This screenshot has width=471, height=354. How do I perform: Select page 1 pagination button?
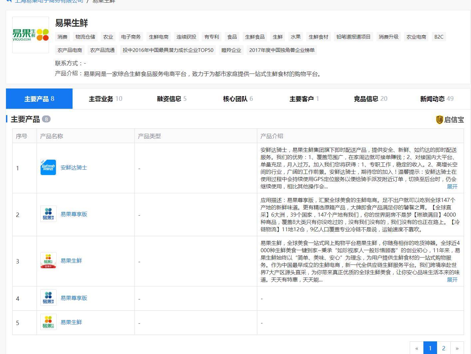430,348
